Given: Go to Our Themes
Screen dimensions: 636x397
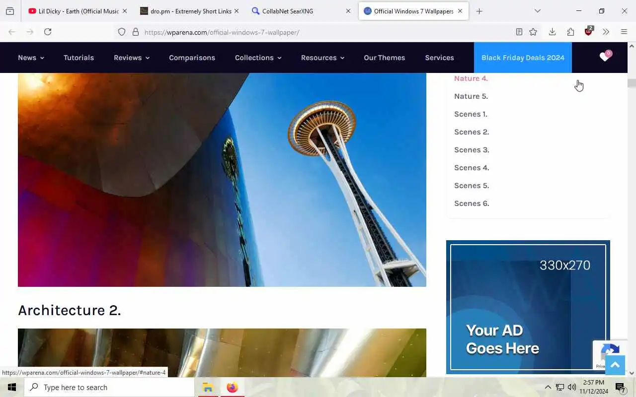Looking at the screenshot, I should coord(384,58).
